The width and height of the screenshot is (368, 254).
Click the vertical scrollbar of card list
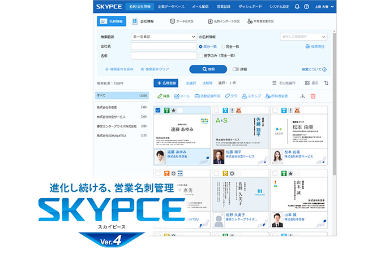click(x=334, y=104)
